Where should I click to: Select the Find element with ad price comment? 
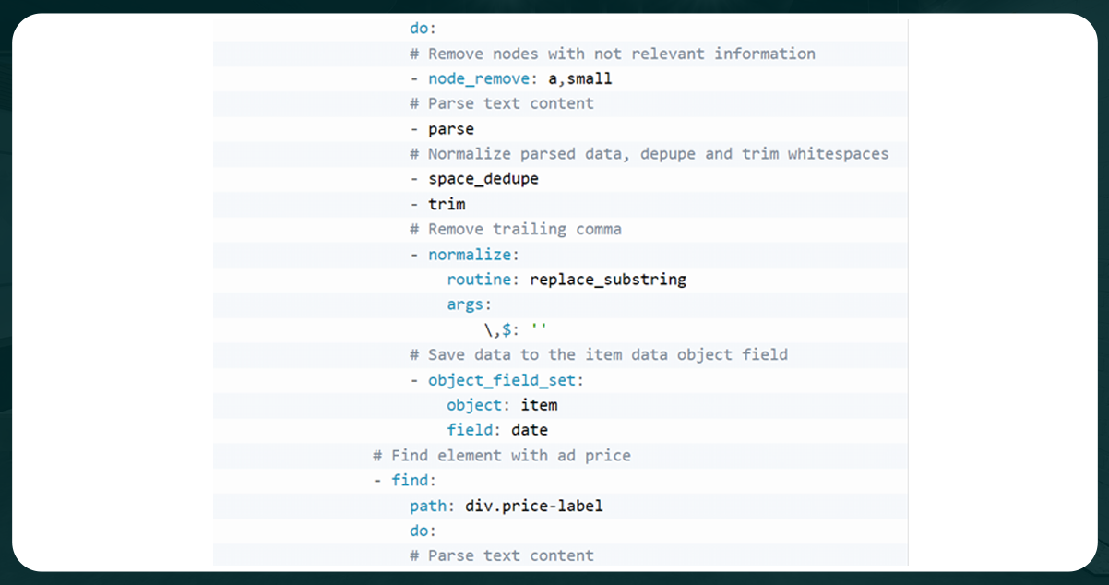[502, 455]
